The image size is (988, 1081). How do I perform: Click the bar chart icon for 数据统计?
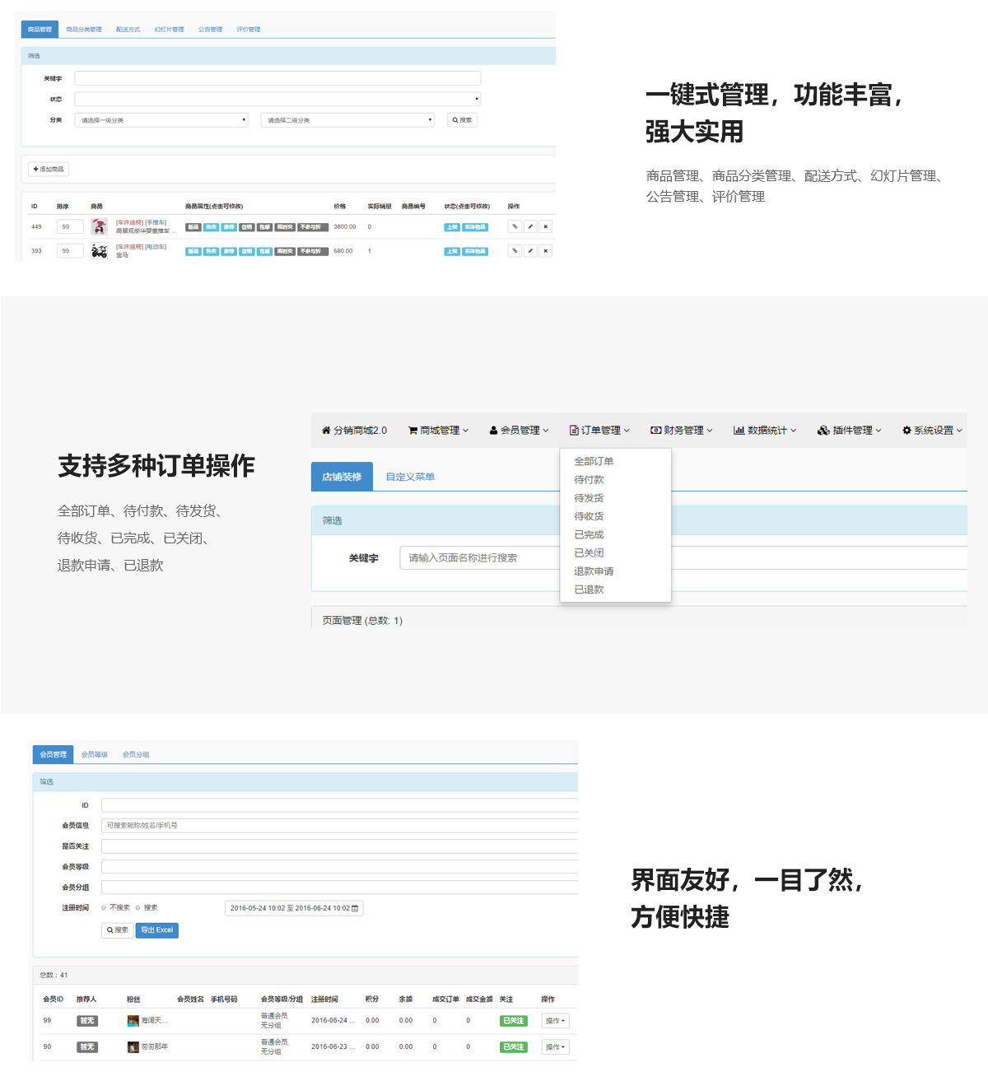tap(739, 431)
